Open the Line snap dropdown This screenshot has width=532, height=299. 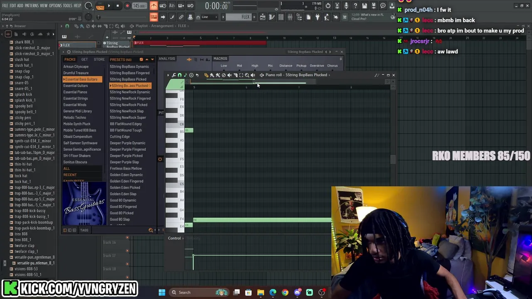point(209,17)
